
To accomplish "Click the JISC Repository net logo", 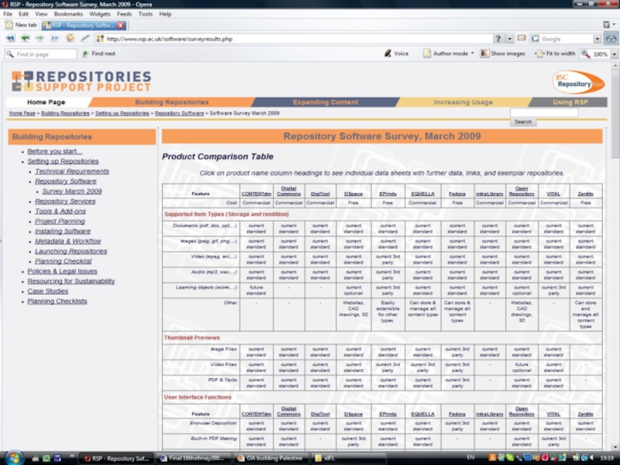I will click(577, 81).
